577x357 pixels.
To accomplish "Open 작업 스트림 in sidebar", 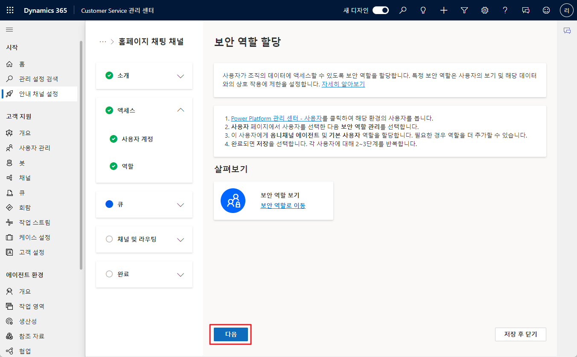I will [39, 222].
